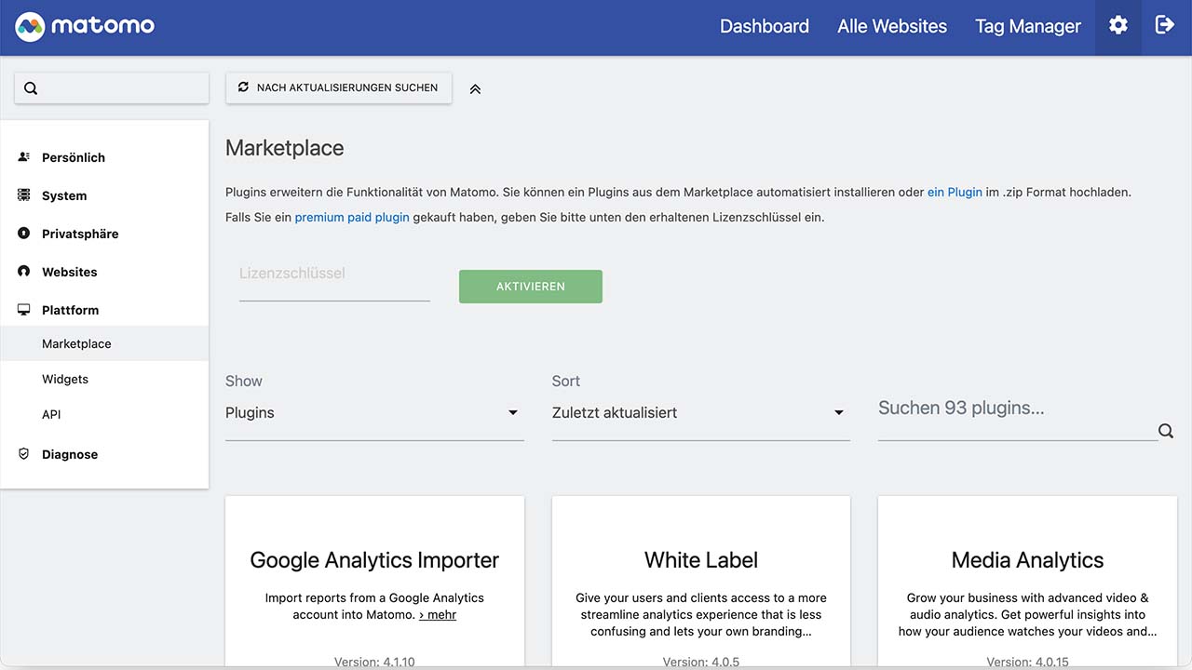
Task: Click the Websites icon
Action: coord(24,272)
